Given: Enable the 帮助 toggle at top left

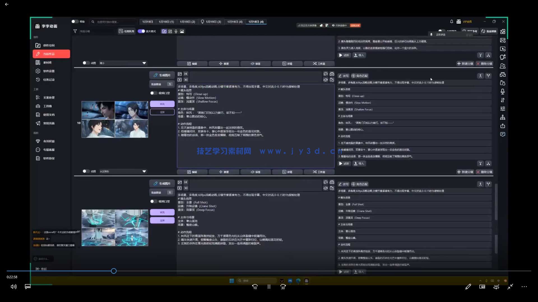Looking at the screenshot, I should click(x=75, y=21).
